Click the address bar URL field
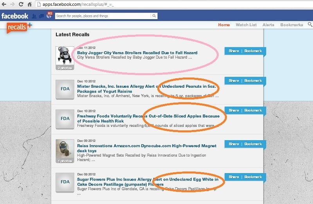 pos(174,4)
